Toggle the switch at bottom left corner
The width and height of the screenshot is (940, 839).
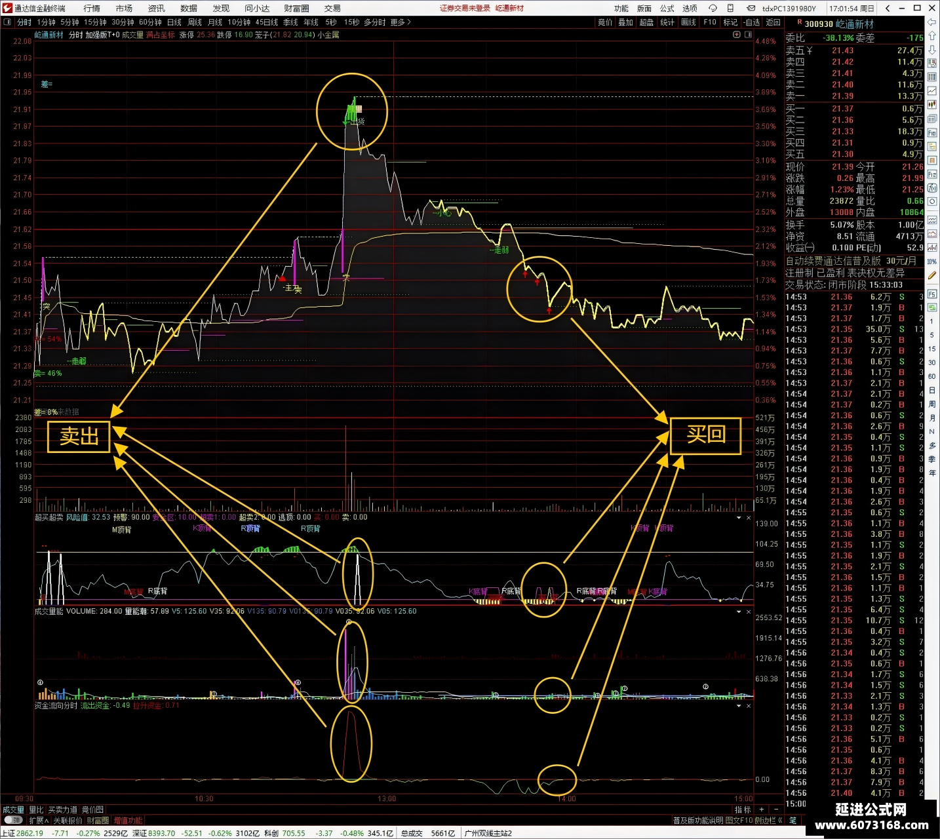click(x=12, y=820)
